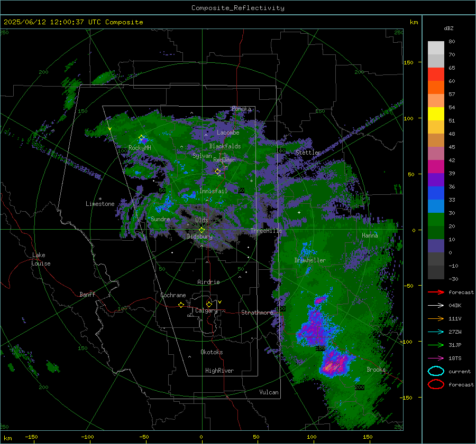
Task: Click the yellow diamond marker above Calgary
Action: (209, 304)
